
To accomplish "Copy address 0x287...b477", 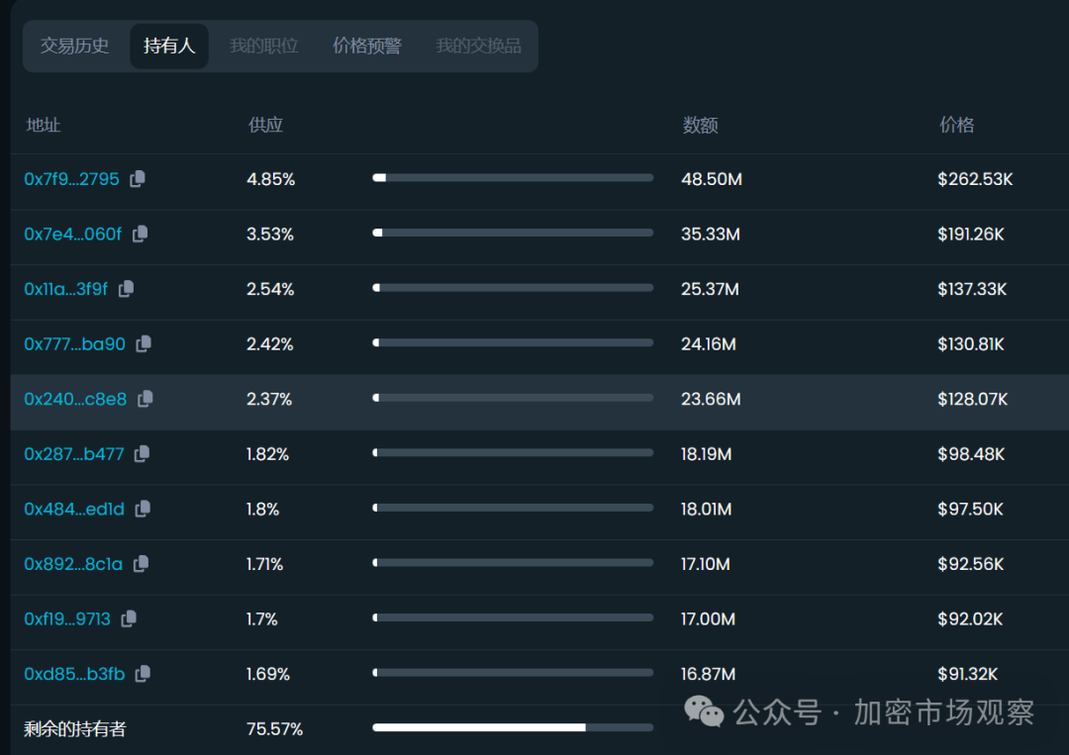I will point(142,454).
